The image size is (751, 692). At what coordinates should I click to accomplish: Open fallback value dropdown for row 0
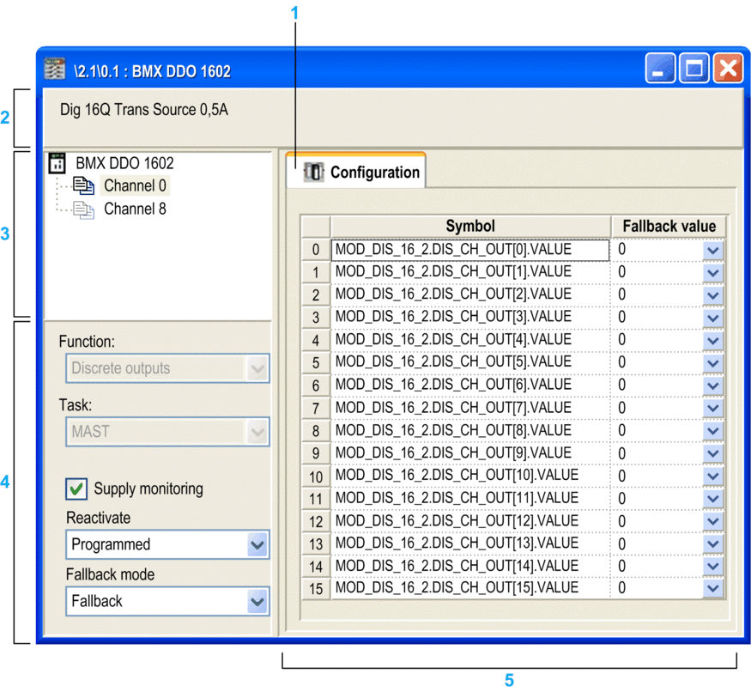click(x=713, y=250)
